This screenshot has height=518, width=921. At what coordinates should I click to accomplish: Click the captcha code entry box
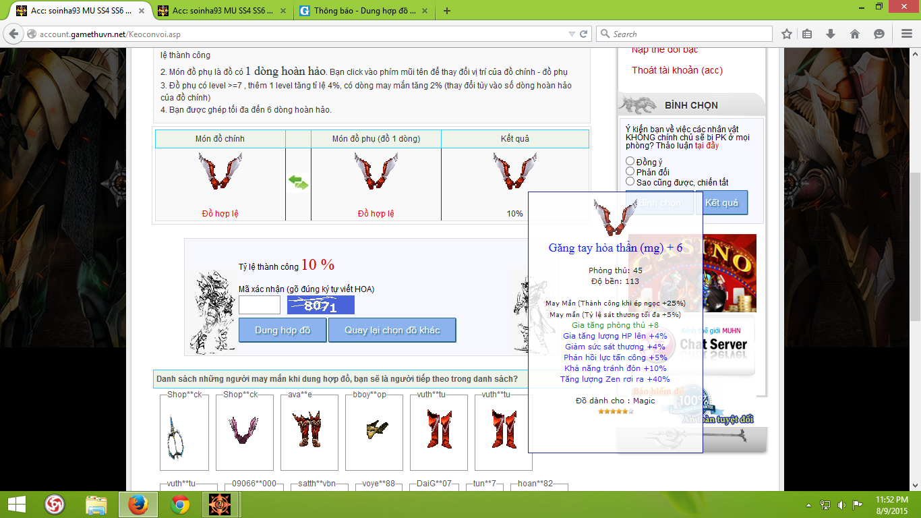260,305
